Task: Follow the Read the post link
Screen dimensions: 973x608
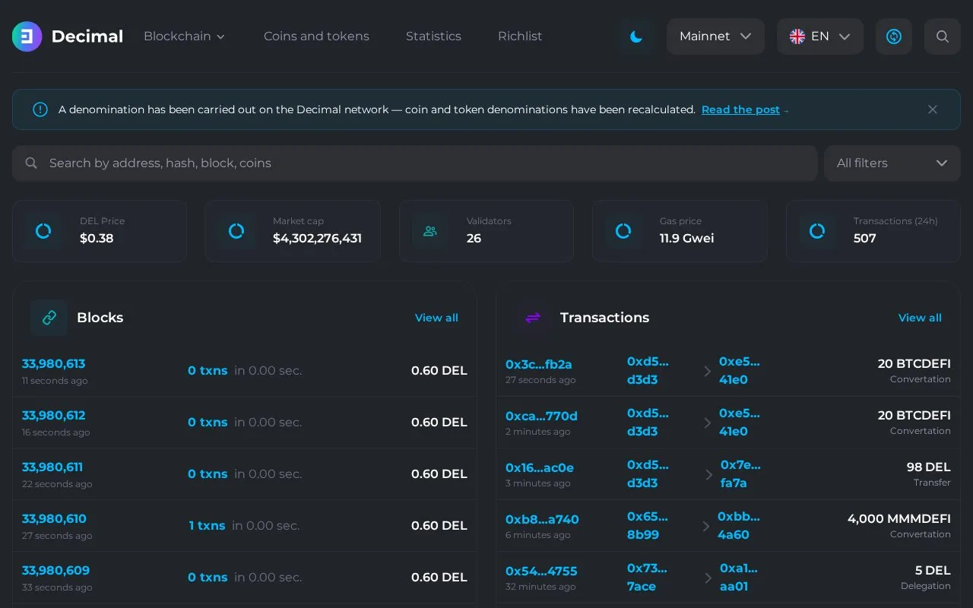Action: 740,109
